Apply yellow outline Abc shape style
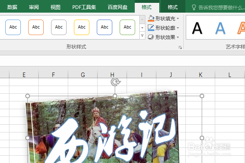 (82, 27)
